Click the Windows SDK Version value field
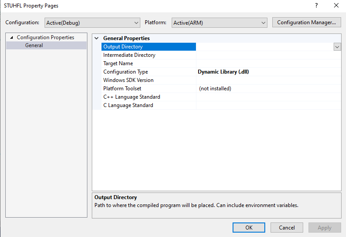 (x=268, y=80)
